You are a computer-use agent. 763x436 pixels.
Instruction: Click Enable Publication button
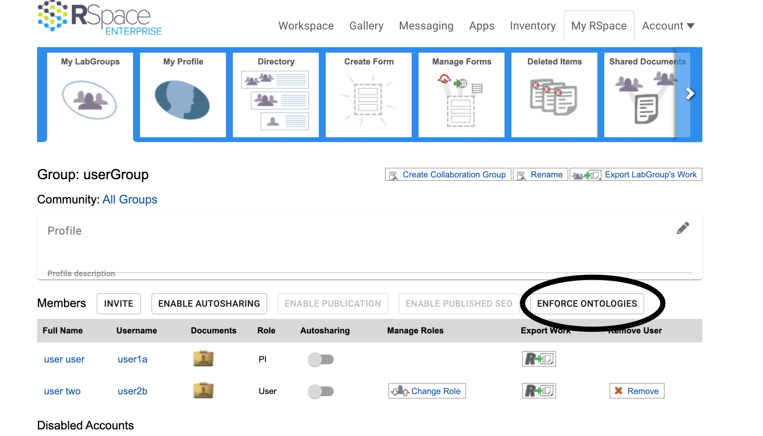(333, 304)
